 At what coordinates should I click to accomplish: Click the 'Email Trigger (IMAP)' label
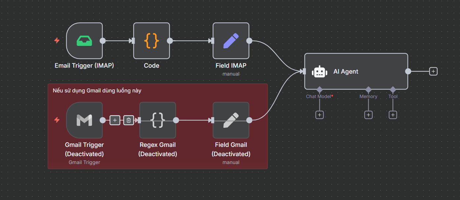(x=84, y=66)
